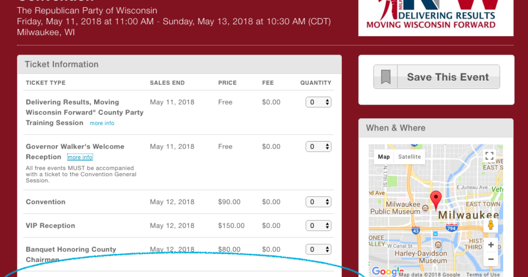Image resolution: width=528 pixels, height=277 pixels.
Task: Click the Save This Event button
Action: [447, 77]
